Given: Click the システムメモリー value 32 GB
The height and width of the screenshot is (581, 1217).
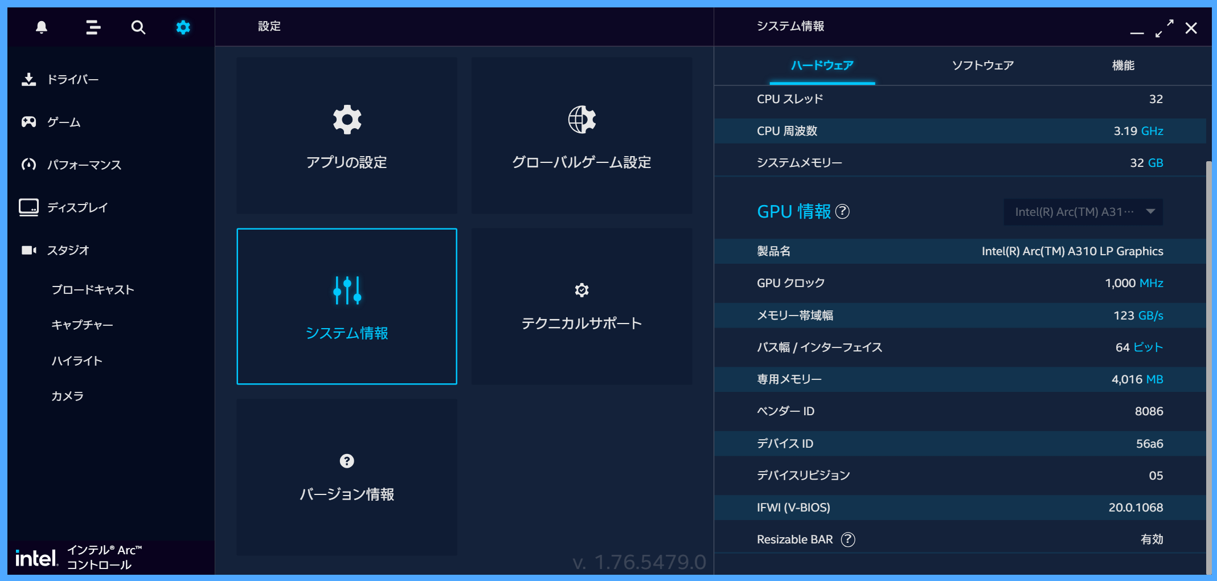Looking at the screenshot, I should [x=1146, y=163].
